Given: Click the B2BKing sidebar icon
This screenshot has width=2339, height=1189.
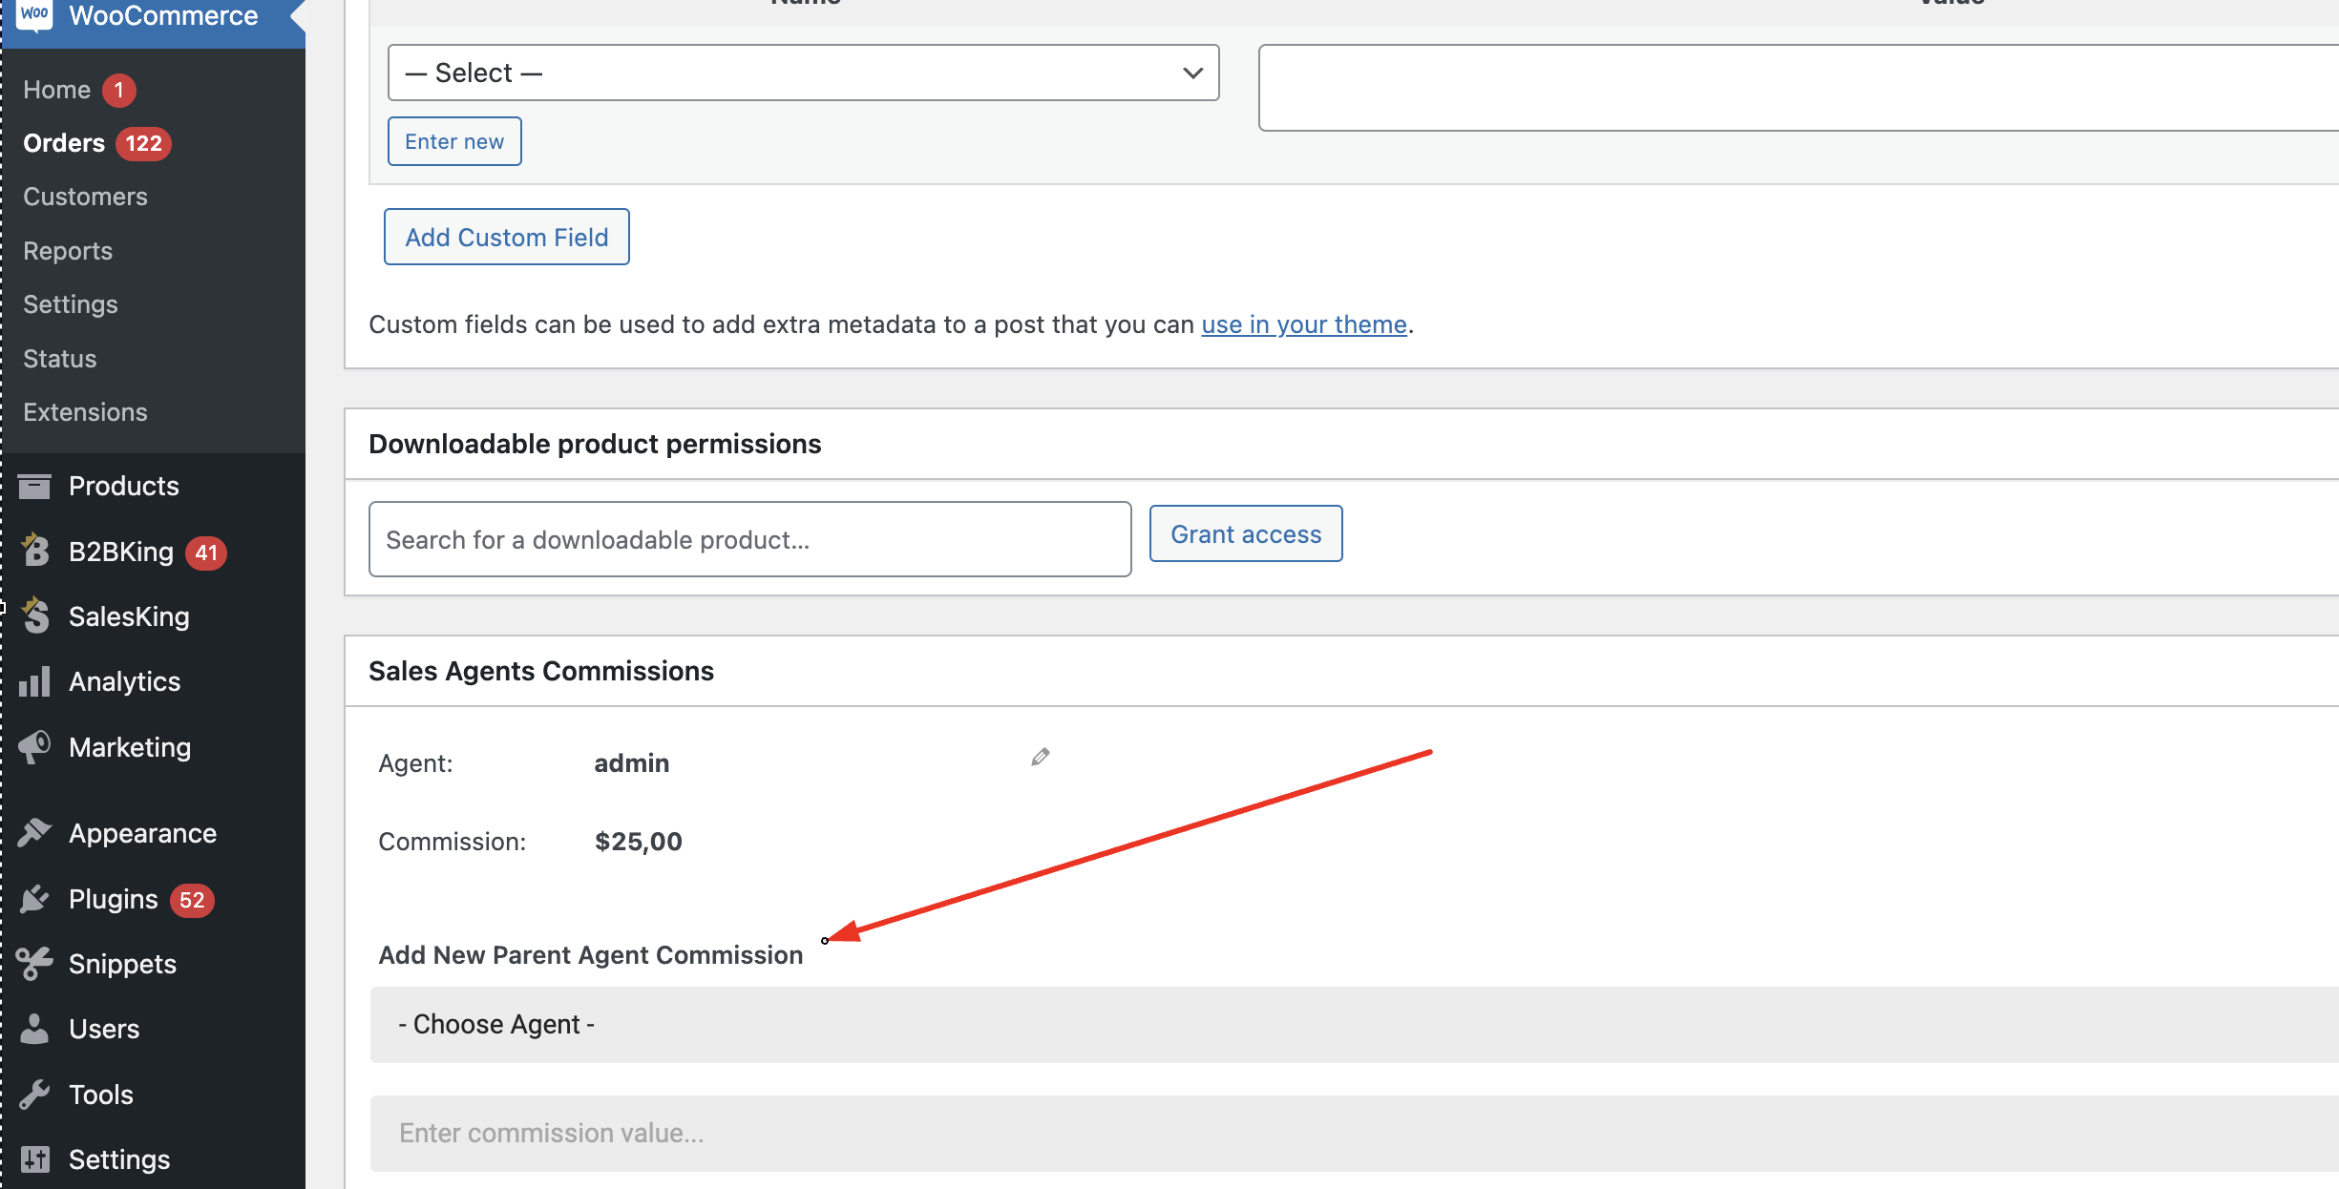Looking at the screenshot, I should pos(35,551).
